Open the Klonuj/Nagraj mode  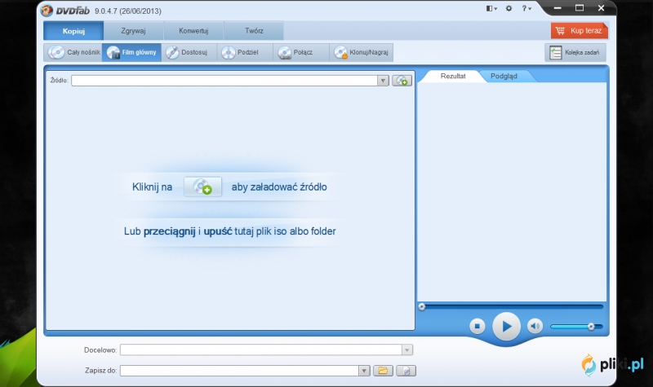361,52
